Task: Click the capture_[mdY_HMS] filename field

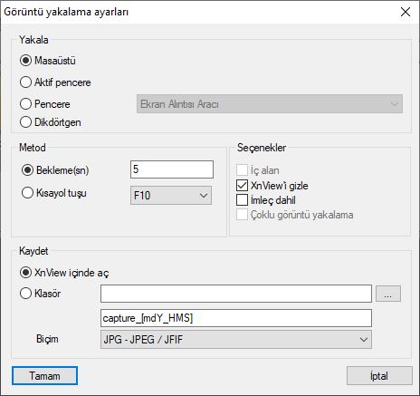Action: (x=236, y=318)
